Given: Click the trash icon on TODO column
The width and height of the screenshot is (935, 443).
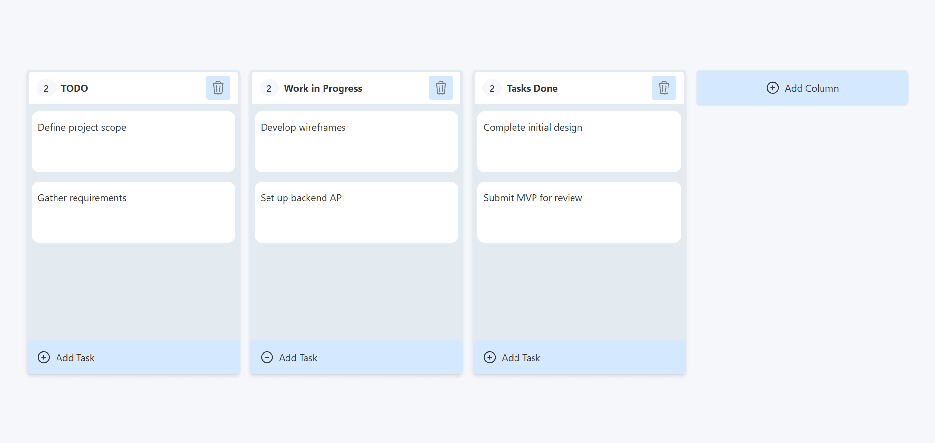Looking at the screenshot, I should point(218,88).
